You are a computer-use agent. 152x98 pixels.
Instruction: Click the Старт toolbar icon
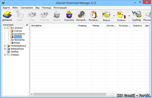(x=20, y=15)
